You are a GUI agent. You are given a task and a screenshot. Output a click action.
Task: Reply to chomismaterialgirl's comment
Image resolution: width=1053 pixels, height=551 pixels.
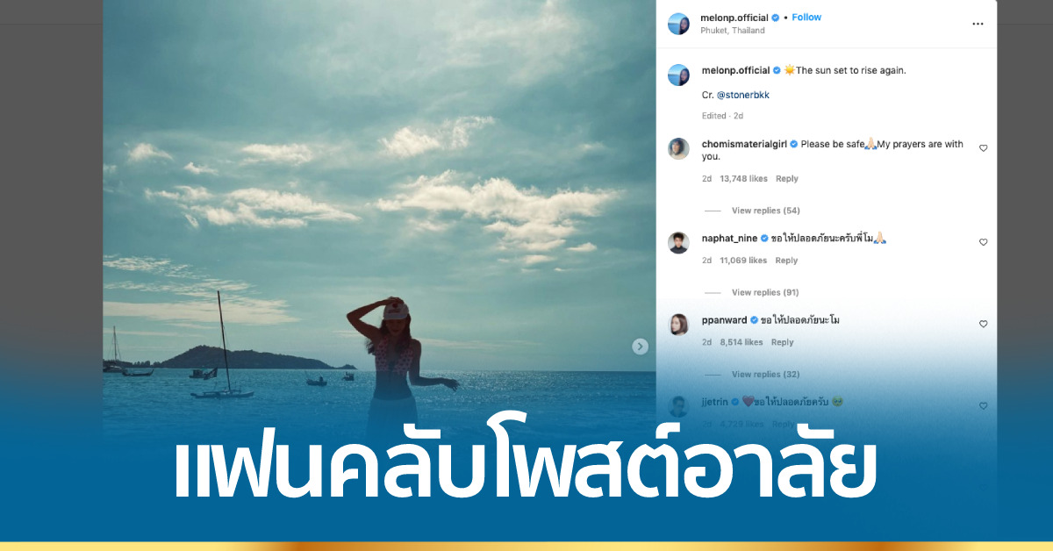pyautogui.click(x=787, y=179)
